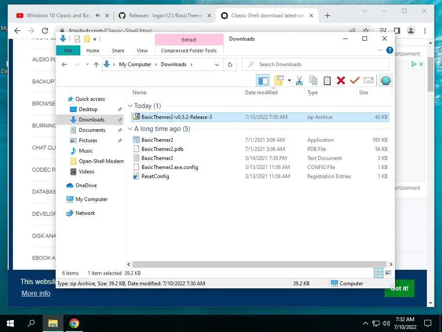Click My Computer in the address bar
The height and width of the screenshot is (332, 442).
pos(135,64)
